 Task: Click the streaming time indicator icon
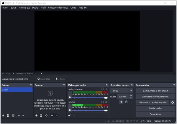pyautogui.click(x=113, y=121)
